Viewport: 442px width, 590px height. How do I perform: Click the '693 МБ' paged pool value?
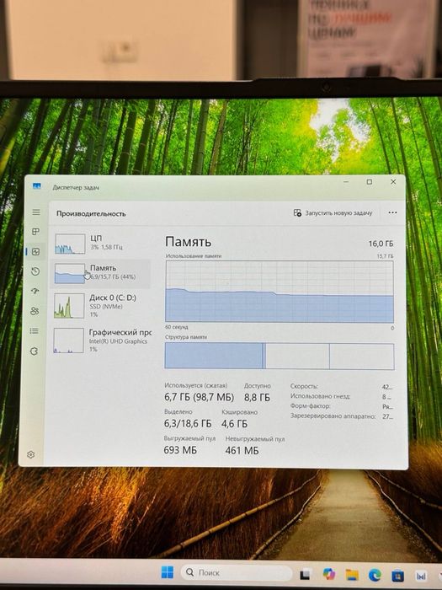[x=180, y=450]
